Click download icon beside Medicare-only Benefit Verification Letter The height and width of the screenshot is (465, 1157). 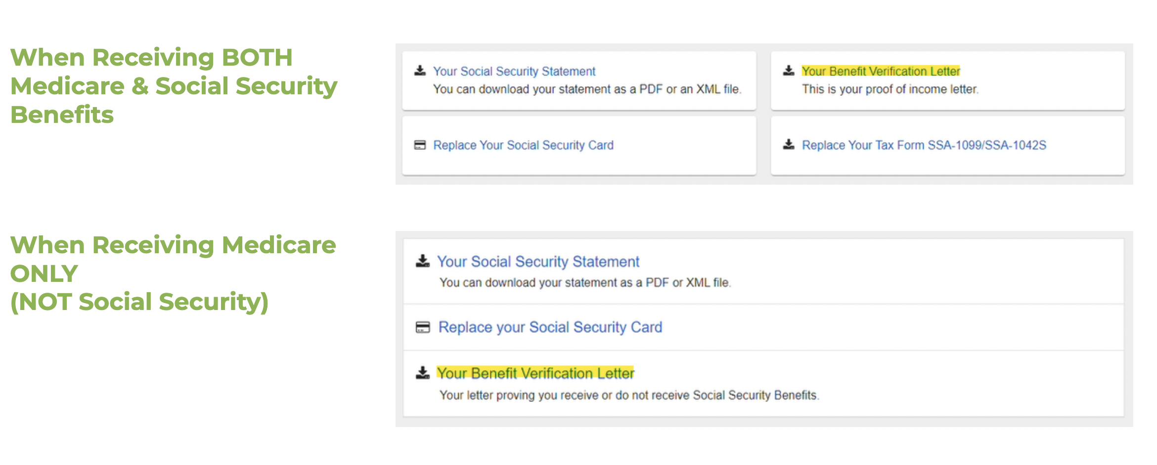pyautogui.click(x=423, y=373)
